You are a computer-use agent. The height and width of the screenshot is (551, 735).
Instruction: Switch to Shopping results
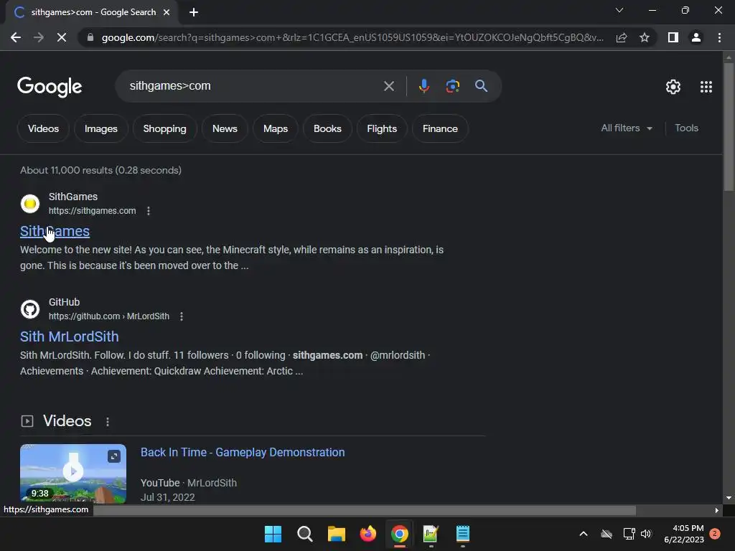tap(164, 128)
